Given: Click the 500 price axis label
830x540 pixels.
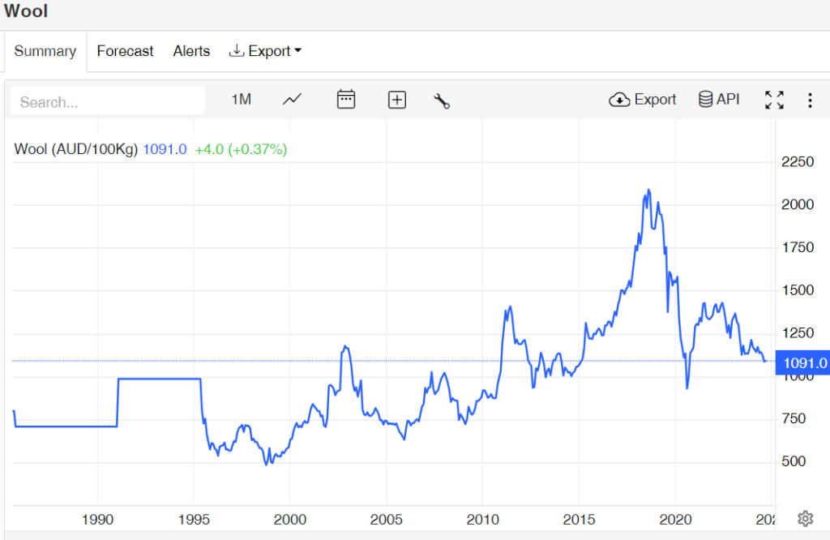Looking at the screenshot, I should coord(794,461).
